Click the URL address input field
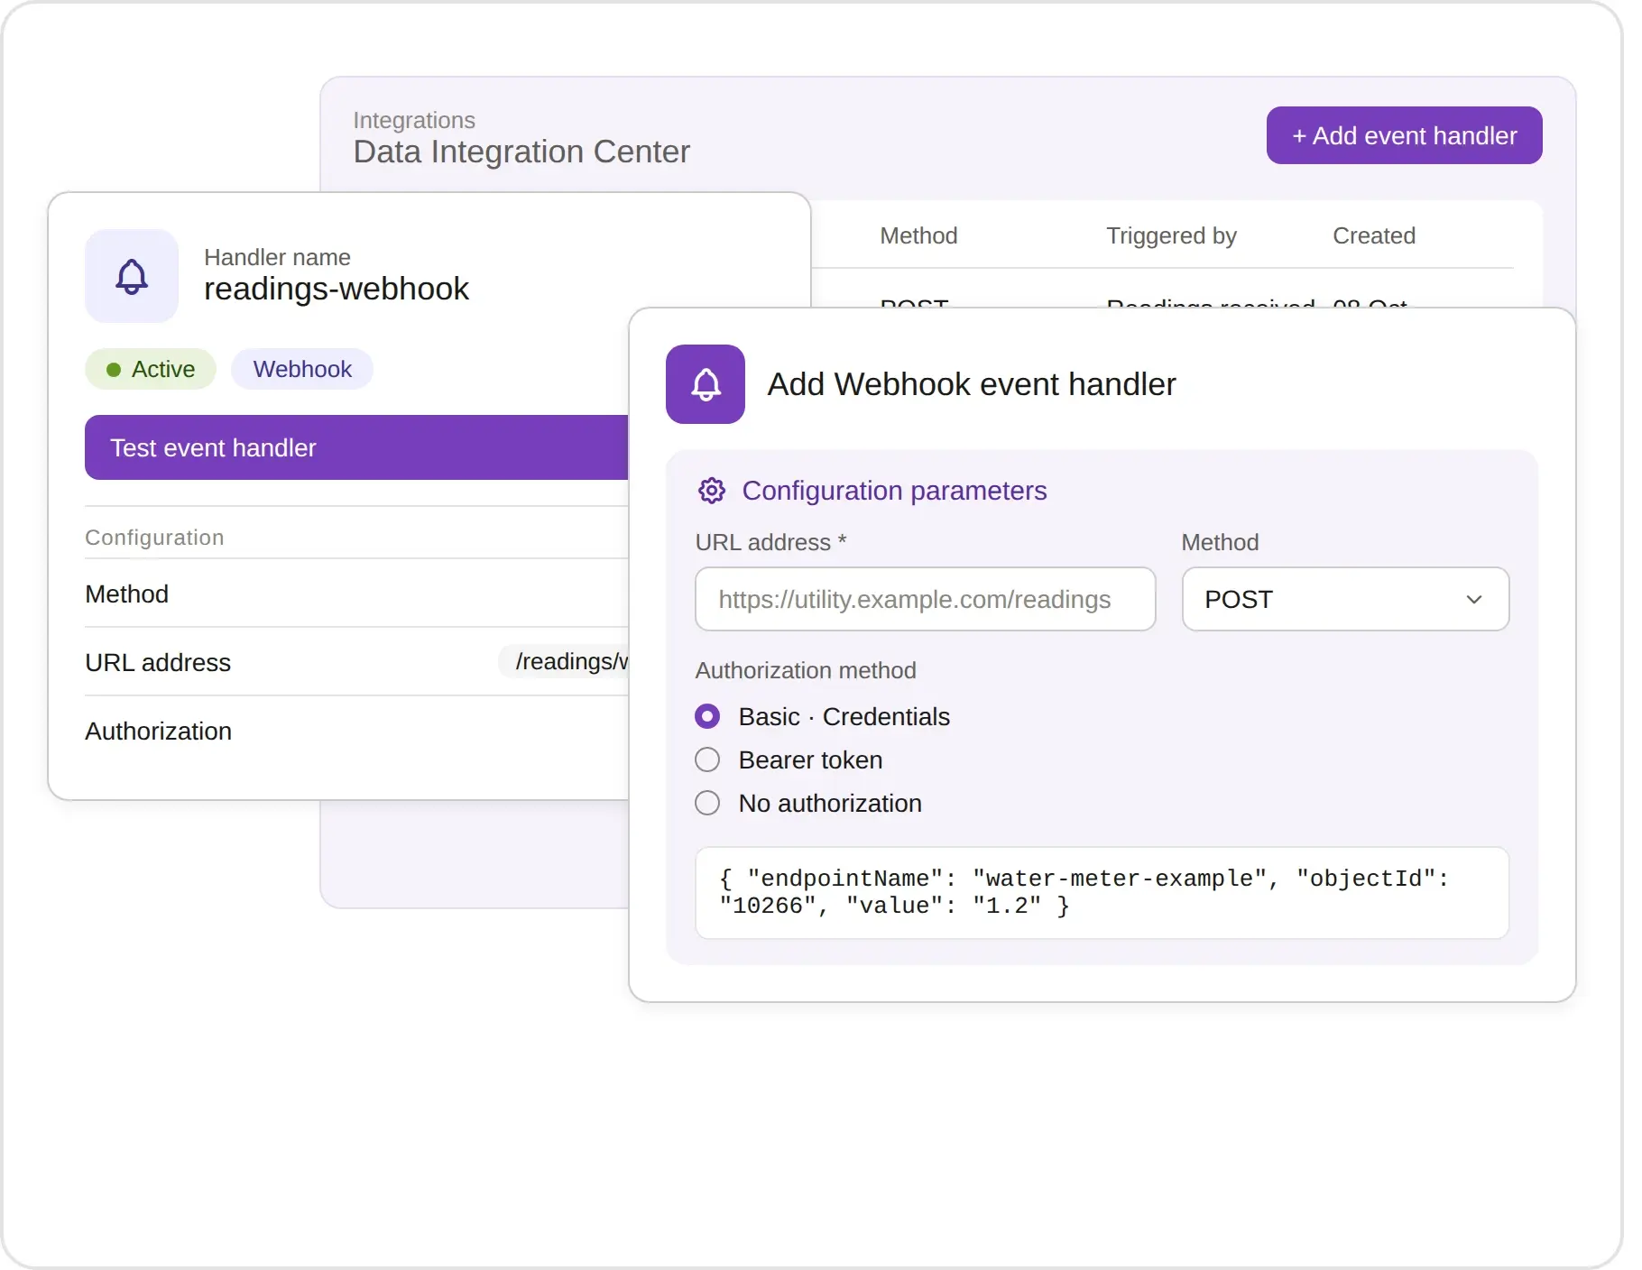Viewport: 1642px width, 1270px height. tap(925, 599)
